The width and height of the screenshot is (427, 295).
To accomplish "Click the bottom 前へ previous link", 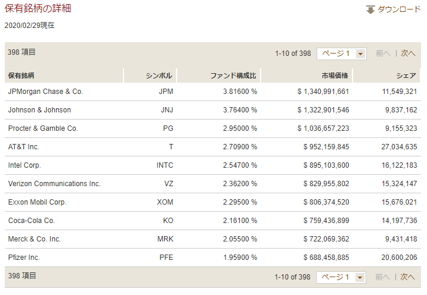I will click(x=382, y=277).
